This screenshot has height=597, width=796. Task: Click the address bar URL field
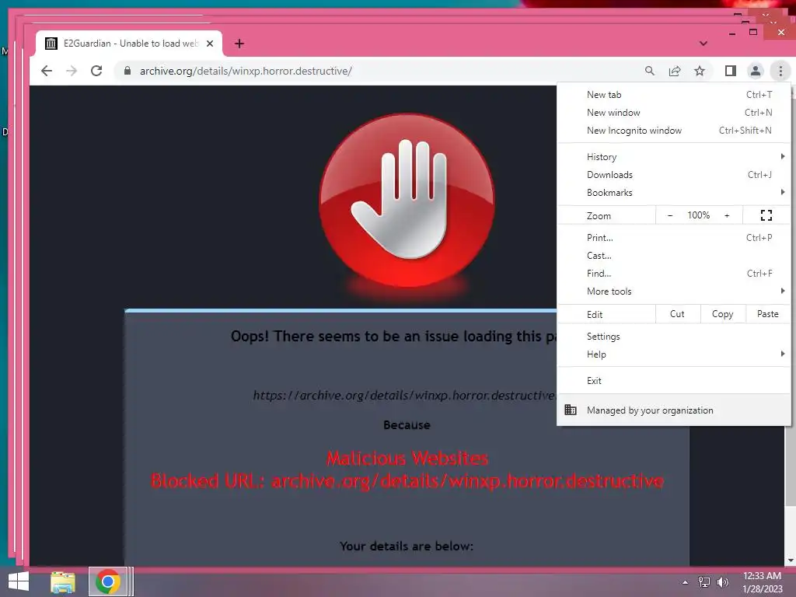[x=375, y=71]
